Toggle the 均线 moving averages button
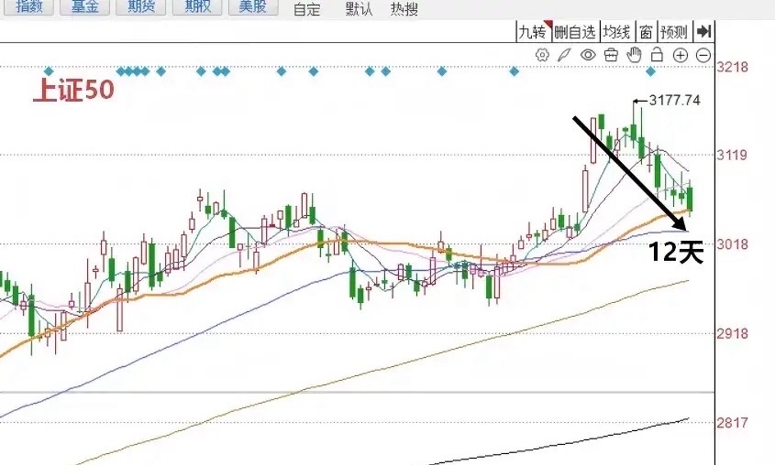The height and width of the screenshot is (465, 775). pos(617,32)
